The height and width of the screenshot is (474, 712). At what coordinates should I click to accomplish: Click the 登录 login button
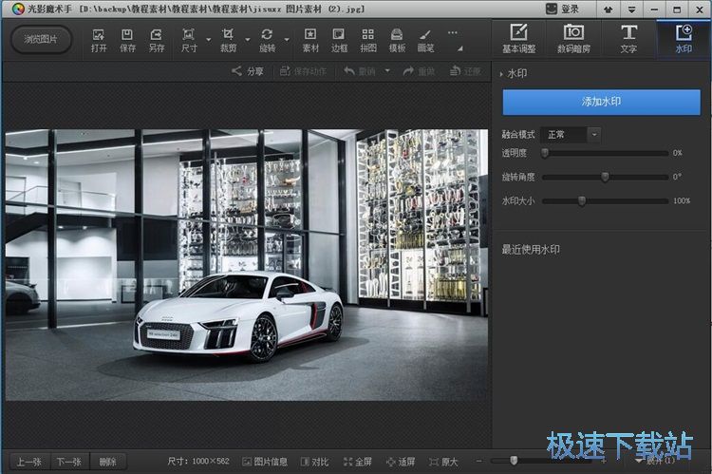(562, 9)
